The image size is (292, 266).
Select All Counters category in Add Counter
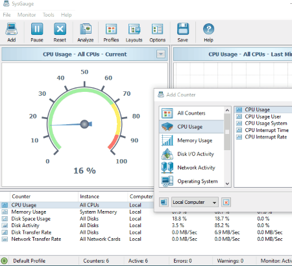(191, 113)
